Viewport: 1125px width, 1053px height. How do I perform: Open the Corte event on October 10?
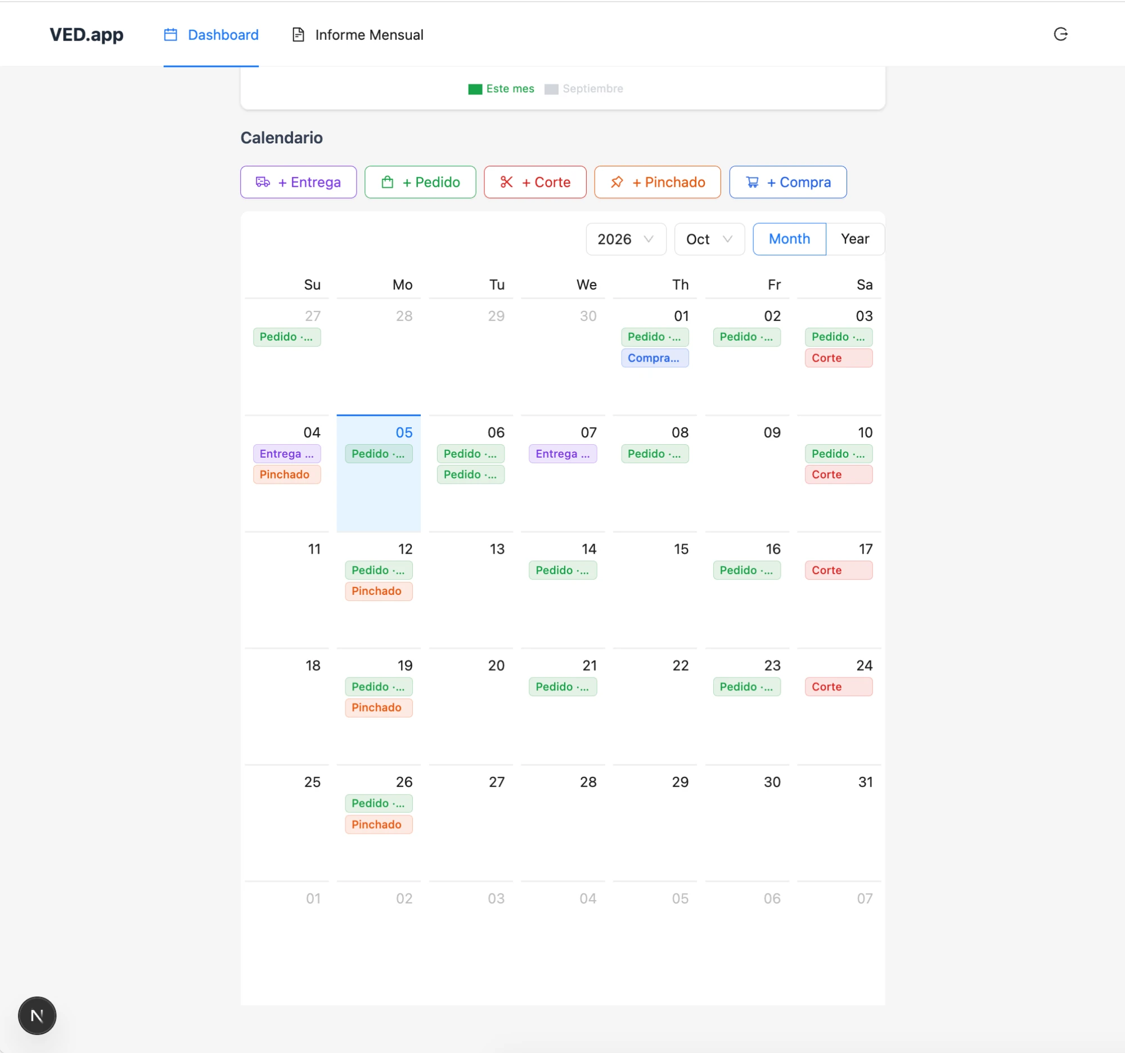click(839, 474)
